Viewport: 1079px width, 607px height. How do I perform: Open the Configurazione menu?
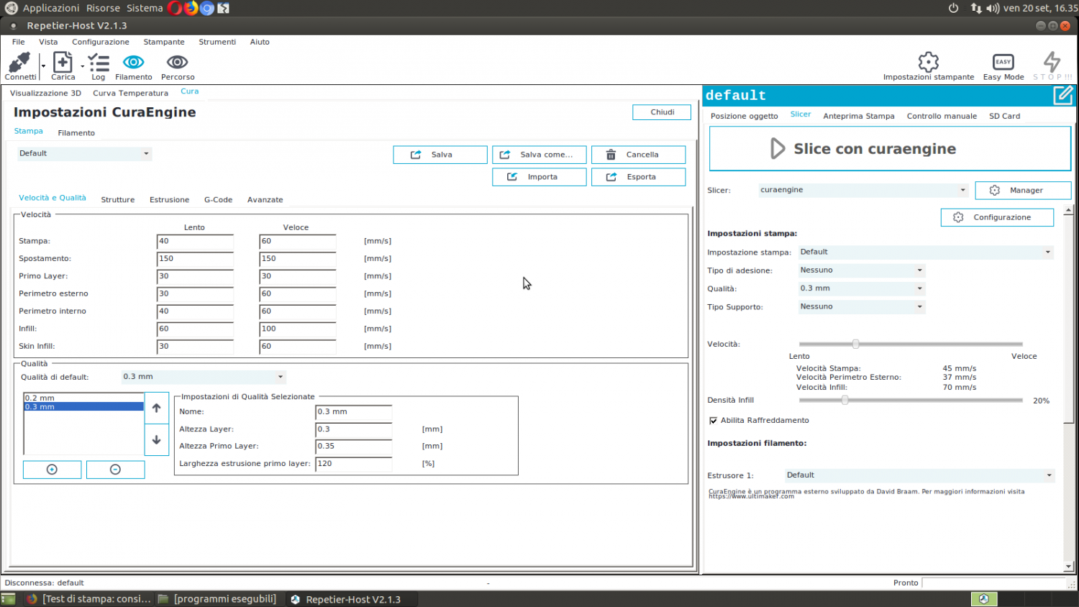(x=101, y=42)
